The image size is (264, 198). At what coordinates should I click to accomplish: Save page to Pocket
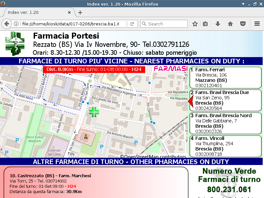[243, 24]
